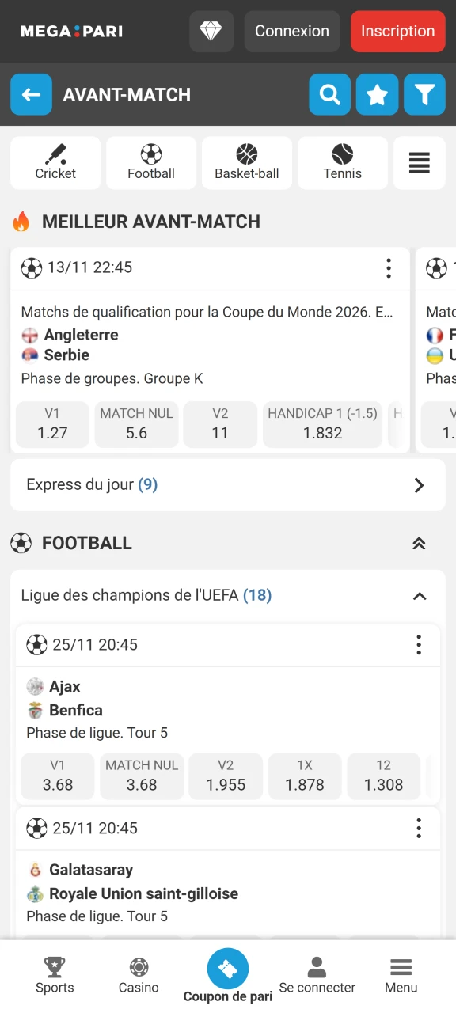The image size is (456, 1013).
Task: Click the star favorites icon
Action: (377, 94)
